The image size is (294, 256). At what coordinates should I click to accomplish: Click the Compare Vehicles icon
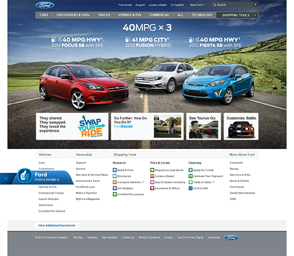115,182
